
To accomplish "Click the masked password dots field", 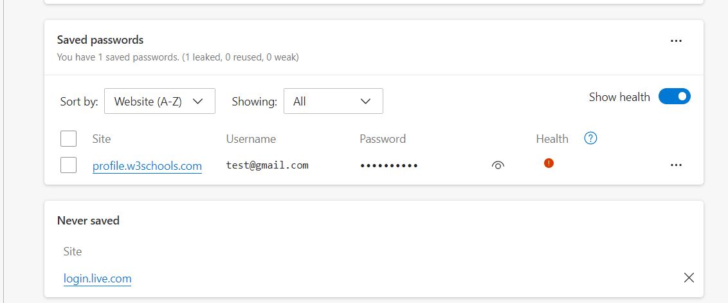I will (389, 165).
